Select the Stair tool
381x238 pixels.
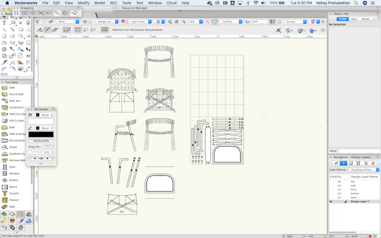[x=12, y=207]
